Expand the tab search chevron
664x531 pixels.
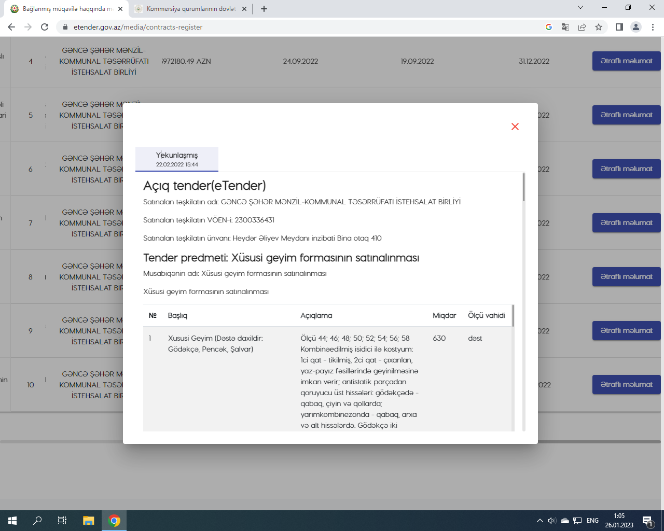click(580, 8)
